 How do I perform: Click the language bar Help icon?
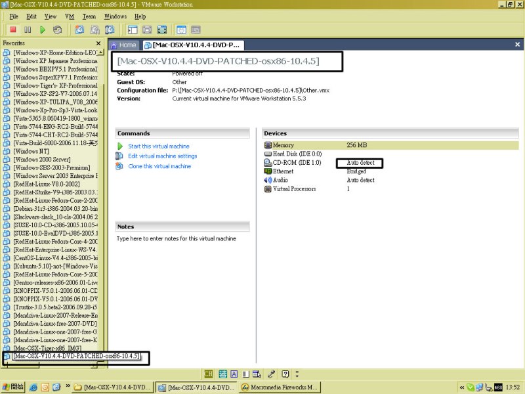[285, 374]
